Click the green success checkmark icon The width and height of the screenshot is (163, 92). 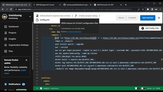coord(41,88)
